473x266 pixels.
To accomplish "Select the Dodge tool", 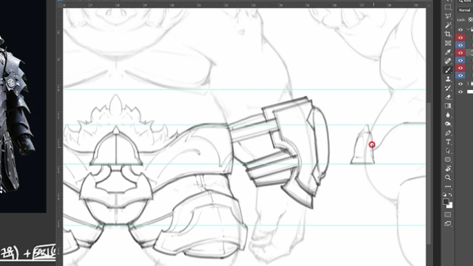I will pyautogui.click(x=448, y=124).
